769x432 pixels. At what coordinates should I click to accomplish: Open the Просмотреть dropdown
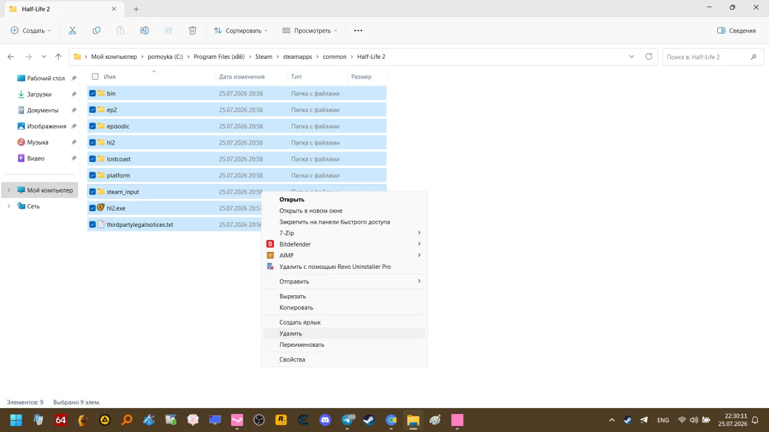[x=309, y=31]
